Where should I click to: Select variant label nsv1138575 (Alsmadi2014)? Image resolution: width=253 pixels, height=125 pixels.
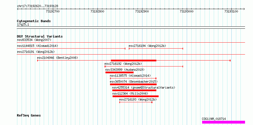point(130,76)
